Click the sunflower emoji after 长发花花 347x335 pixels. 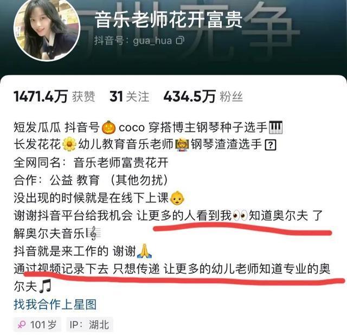pos(69,144)
